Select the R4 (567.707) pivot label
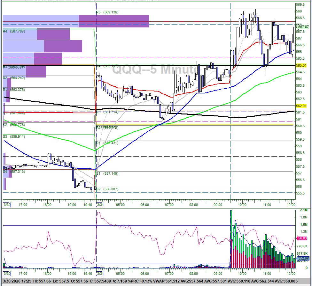The width and height of the screenshot is (312, 286). pyautogui.click(x=14, y=31)
